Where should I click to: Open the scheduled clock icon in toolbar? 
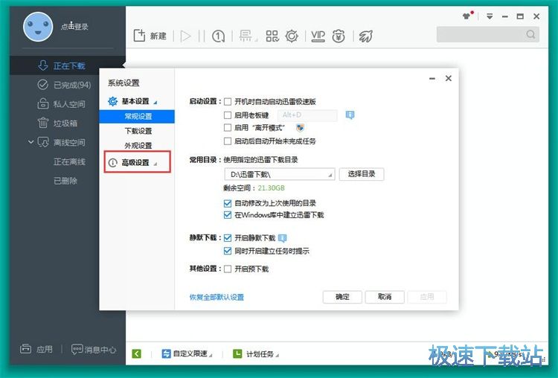pos(218,36)
